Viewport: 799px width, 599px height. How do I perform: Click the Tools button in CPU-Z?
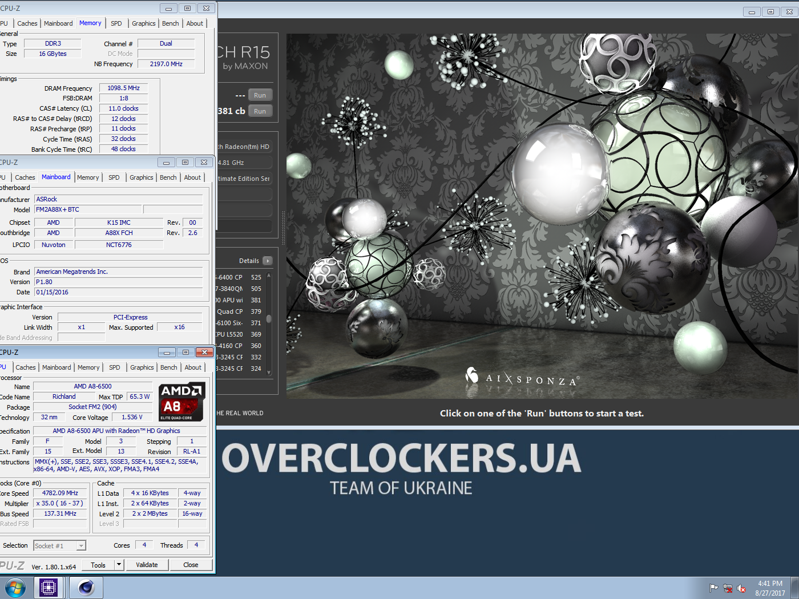click(98, 565)
